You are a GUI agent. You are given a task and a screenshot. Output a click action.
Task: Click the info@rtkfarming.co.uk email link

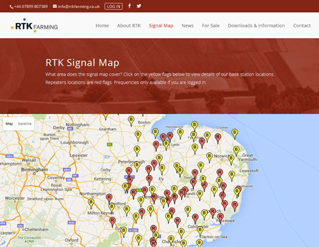tap(78, 6)
